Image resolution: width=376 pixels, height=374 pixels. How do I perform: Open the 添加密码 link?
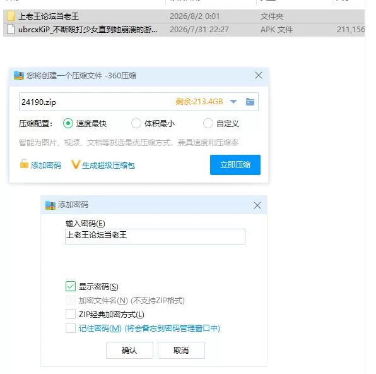tap(46, 166)
